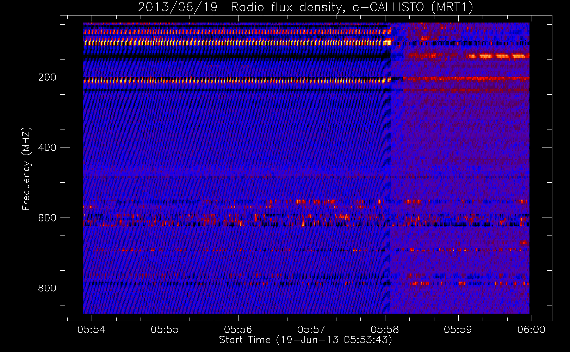Screen dimensions: 570x352
Task: Click the 'Start Time (19-Jun-13 05:53:43)' axis label
Action: pyautogui.click(x=305, y=340)
